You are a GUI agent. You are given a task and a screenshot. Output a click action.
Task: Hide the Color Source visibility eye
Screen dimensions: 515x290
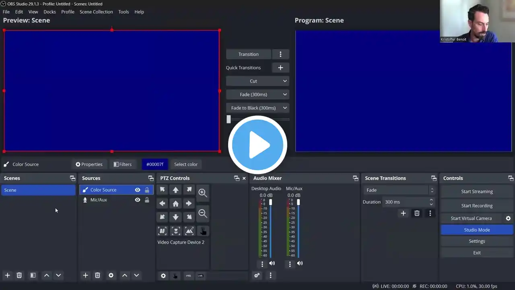(138, 190)
